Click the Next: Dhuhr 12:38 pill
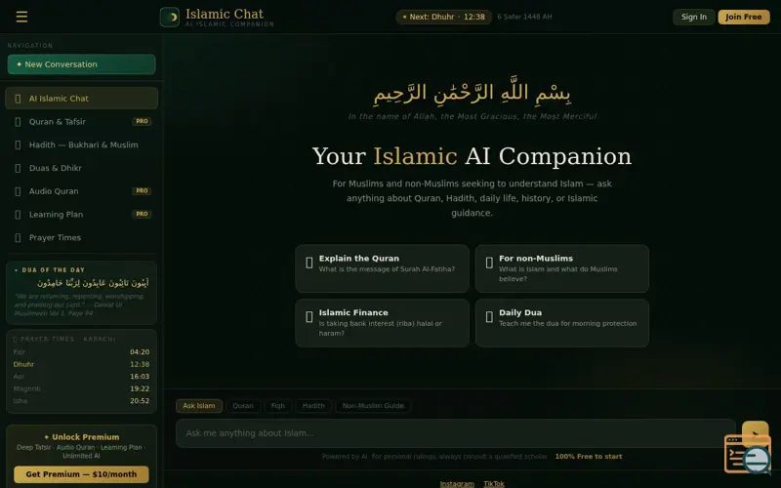781x488 pixels. [x=444, y=17]
